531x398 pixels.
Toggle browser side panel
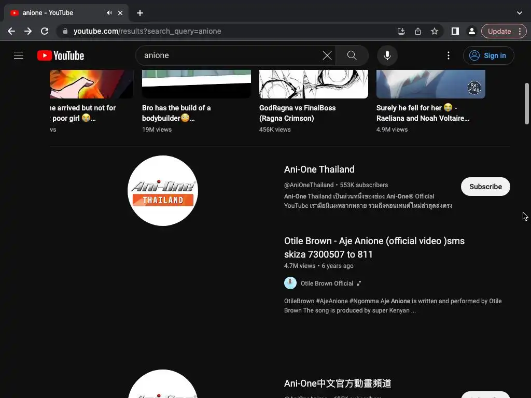[x=455, y=31]
